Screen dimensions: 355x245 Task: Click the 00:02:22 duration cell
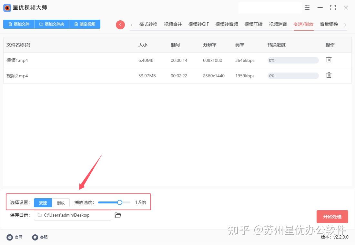coord(179,76)
